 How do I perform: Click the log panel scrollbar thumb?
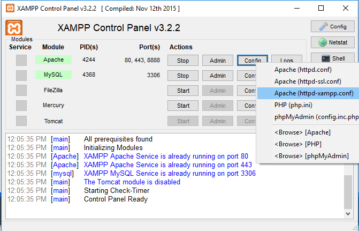pyautogui.click(x=348, y=192)
